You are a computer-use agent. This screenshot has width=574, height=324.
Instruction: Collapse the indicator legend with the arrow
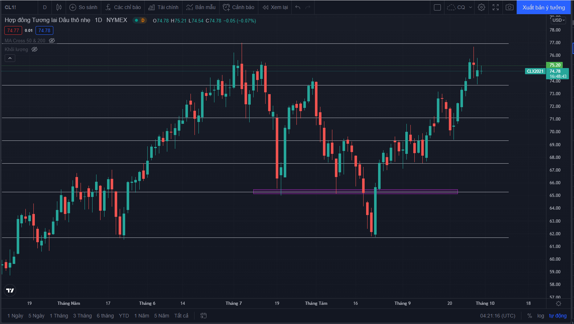[10, 58]
